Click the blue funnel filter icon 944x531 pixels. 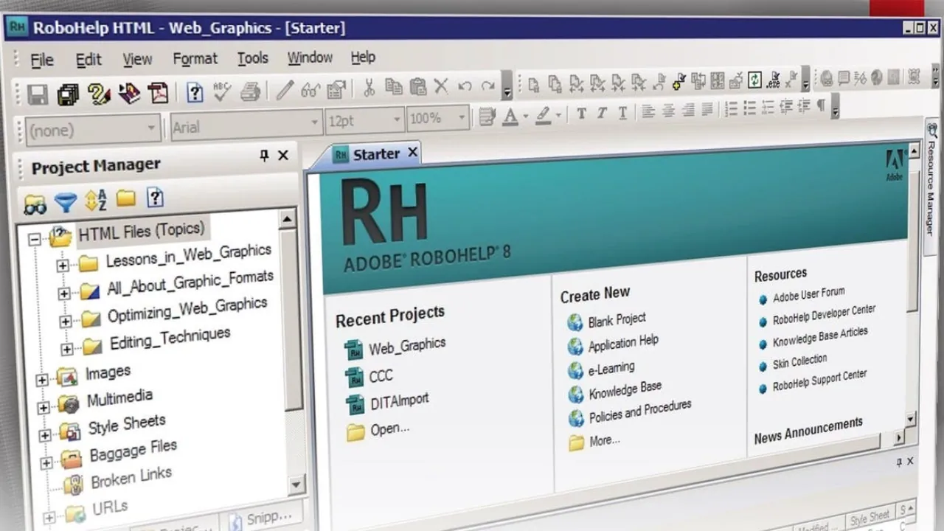66,201
